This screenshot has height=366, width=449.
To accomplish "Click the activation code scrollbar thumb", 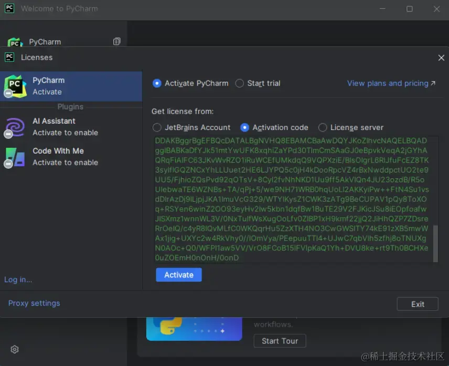I will pos(435,243).
